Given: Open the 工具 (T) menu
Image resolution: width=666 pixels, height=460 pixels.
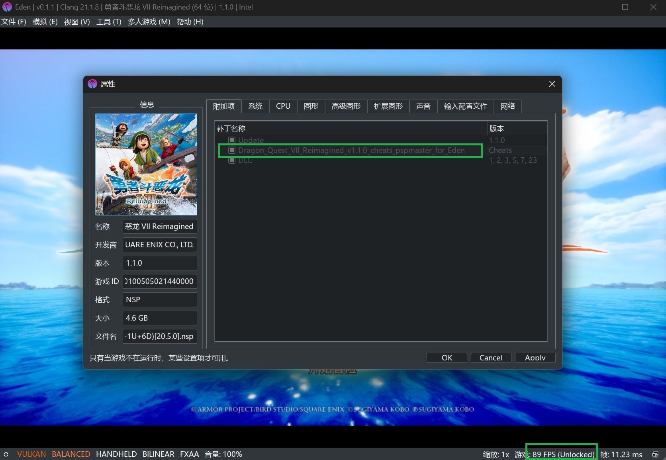Looking at the screenshot, I should 109,22.
